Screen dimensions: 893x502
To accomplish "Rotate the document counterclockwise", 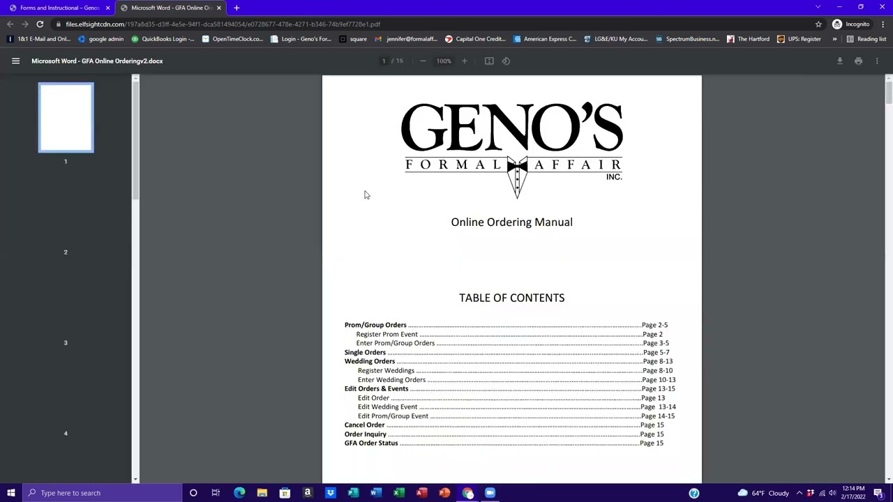I will click(x=506, y=61).
